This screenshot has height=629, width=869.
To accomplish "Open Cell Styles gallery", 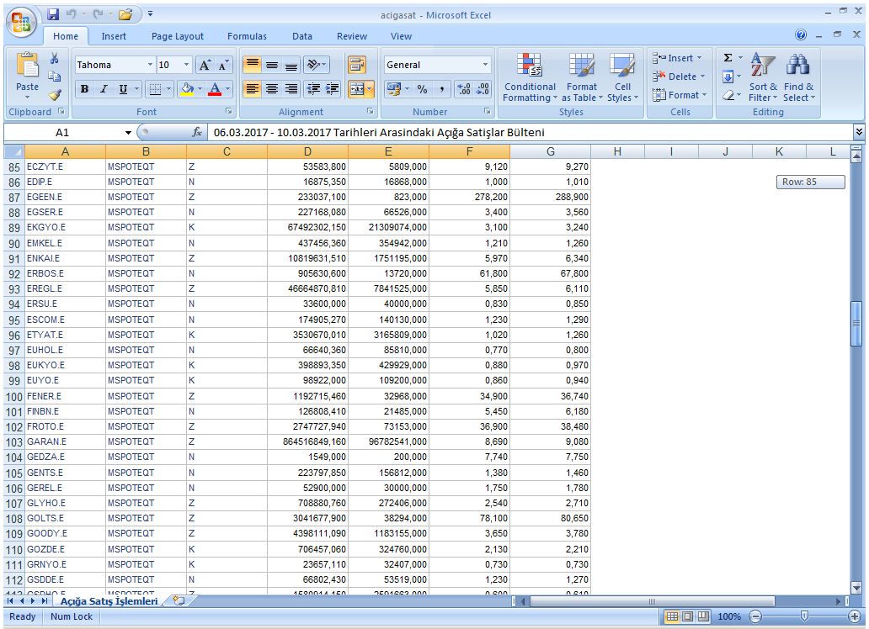I will pos(622,77).
